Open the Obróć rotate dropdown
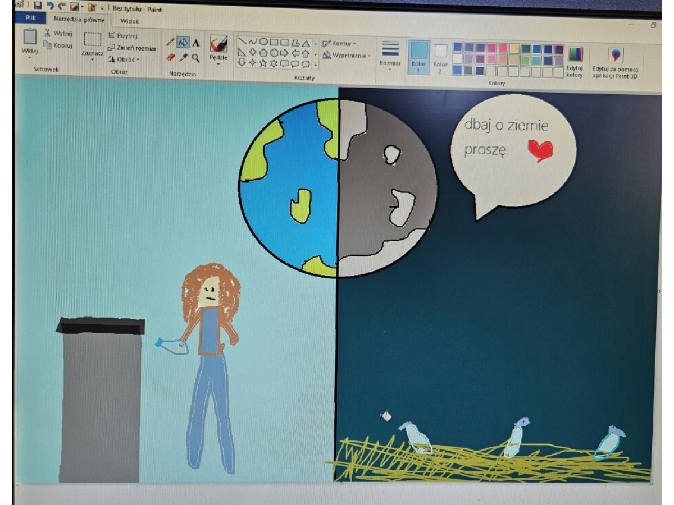674x505 pixels. click(x=124, y=59)
